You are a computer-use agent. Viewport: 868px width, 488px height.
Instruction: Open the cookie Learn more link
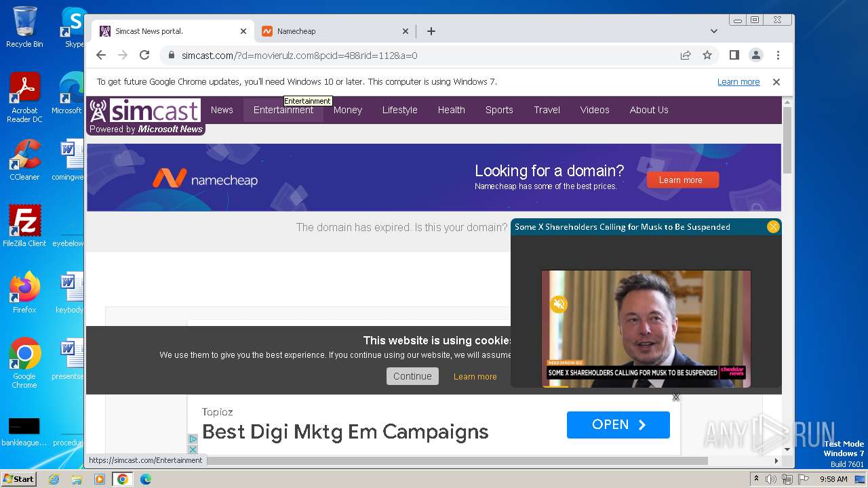click(x=475, y=377)
